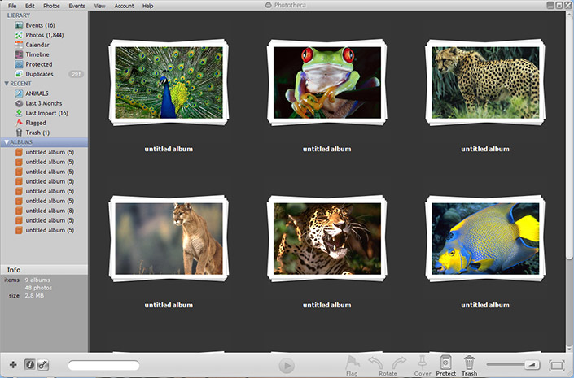574x378 pixels.
Task: Open the Edit menu
Action: click(x=30, y=6)
